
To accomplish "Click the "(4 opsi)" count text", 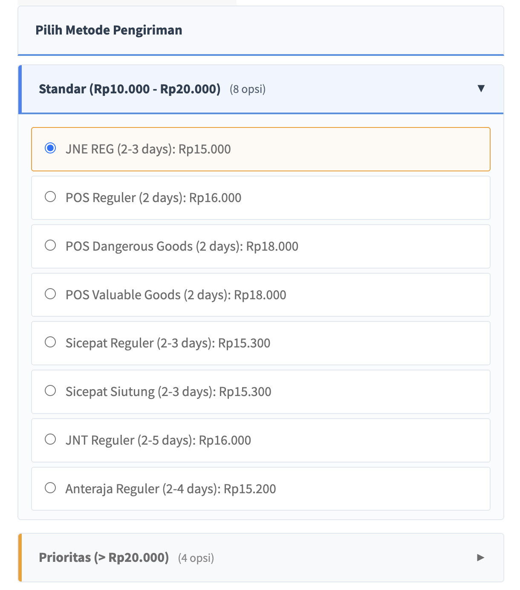I will click(x=196, y=558).
